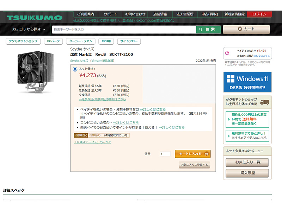Open ご利用案内 menu item
This screenshot has width=282, height=211.
pyautogui.click(x=86, y=14)
